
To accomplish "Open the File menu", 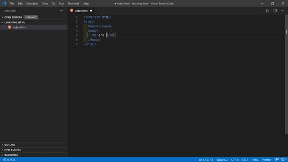I will coord(12,4).
